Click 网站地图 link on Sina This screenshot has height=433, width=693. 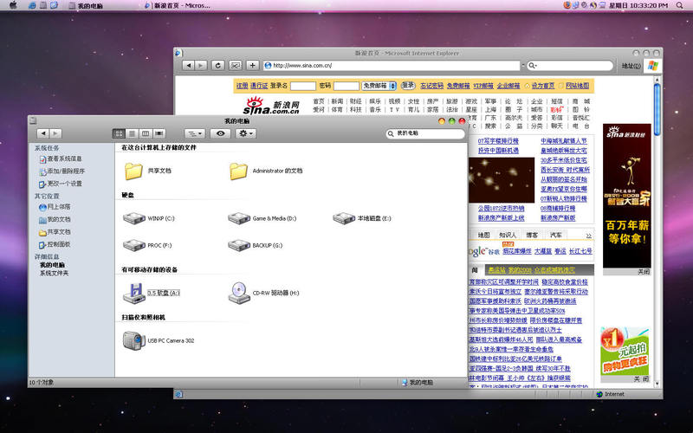577,86
